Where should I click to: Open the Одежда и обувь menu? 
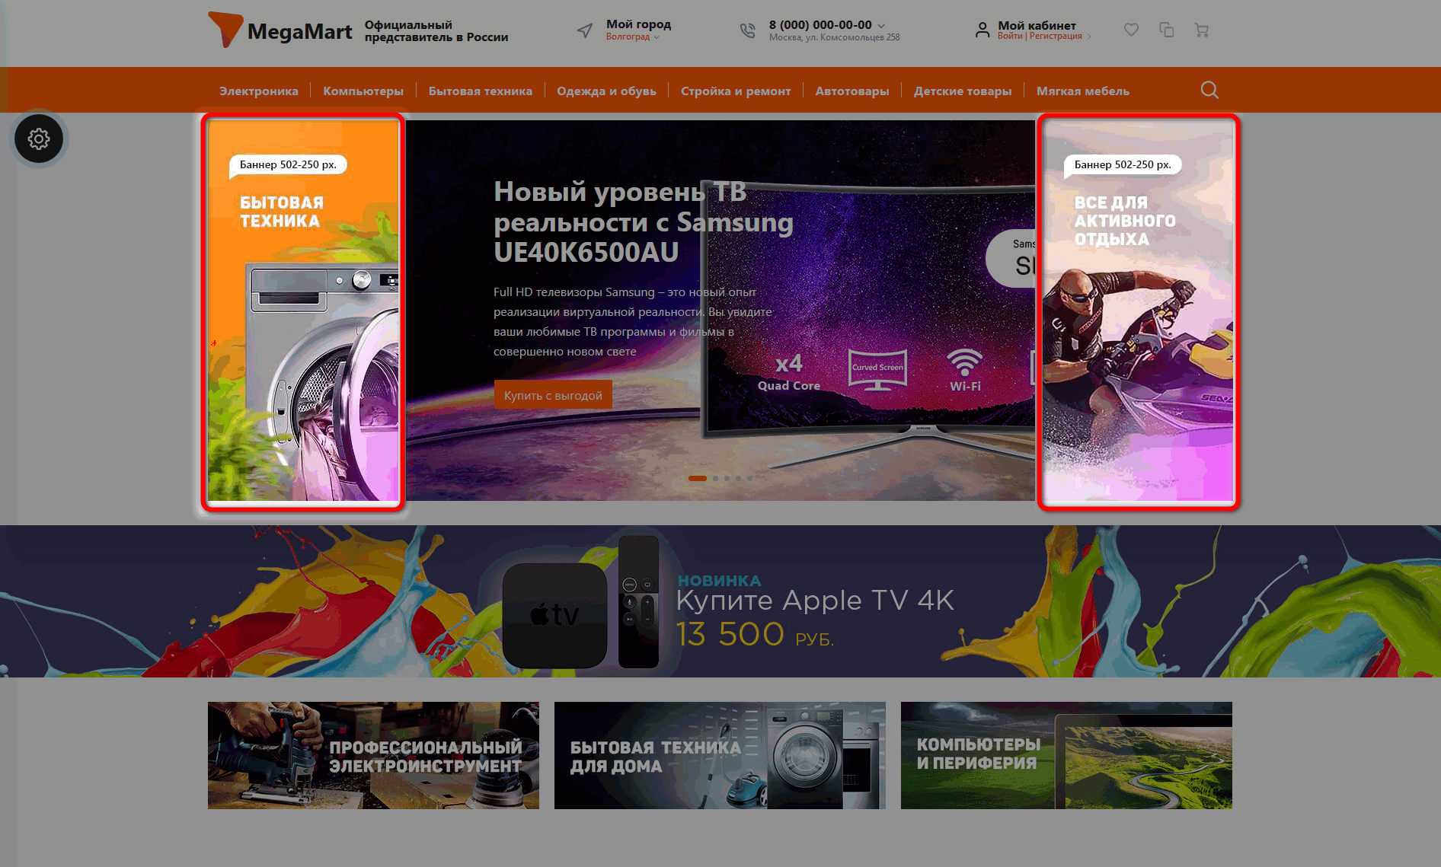coord(606,91)
